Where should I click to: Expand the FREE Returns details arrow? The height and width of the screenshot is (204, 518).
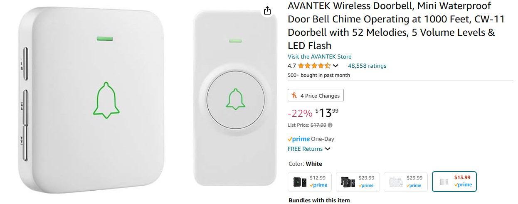328,149
